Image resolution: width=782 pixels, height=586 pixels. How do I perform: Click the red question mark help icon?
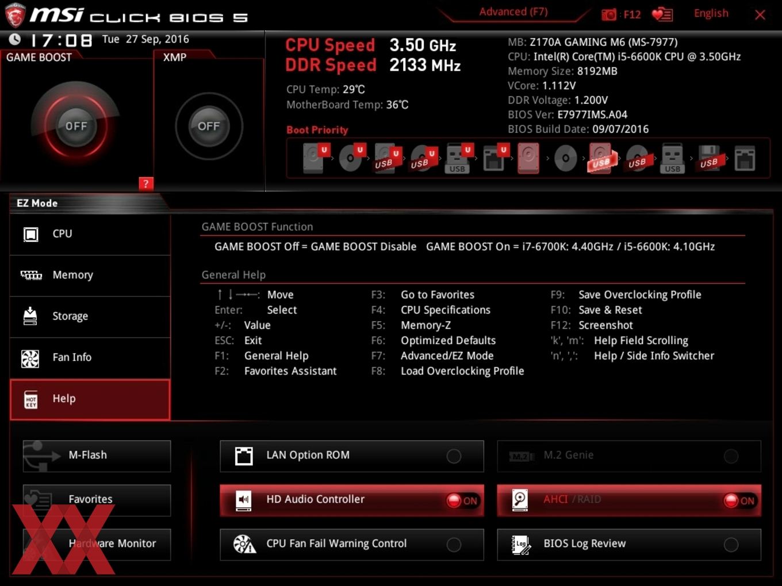click(146, 184)
